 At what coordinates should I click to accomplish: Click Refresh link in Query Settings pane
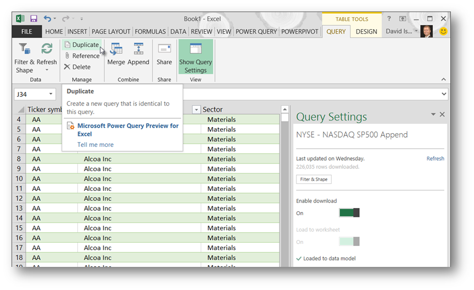click(435, 158)
